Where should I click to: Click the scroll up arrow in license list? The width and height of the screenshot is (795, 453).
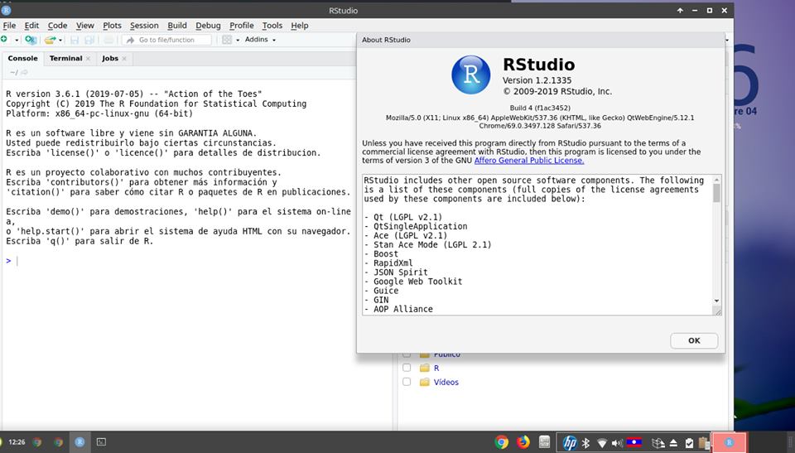click(x=716, y=180)
